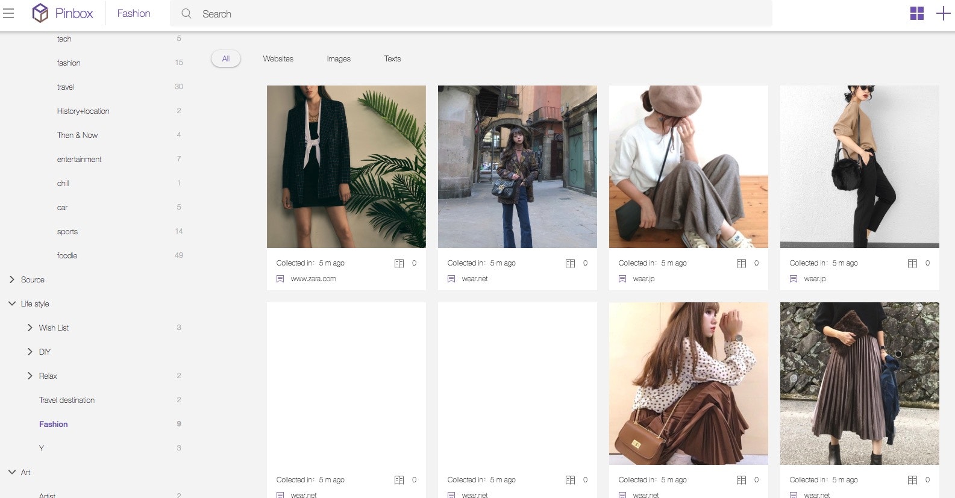Click the note icon beside first-row wear.net
Image resolution: width=955 pixels, height=498 pixels.
click(x=451, y=279)
